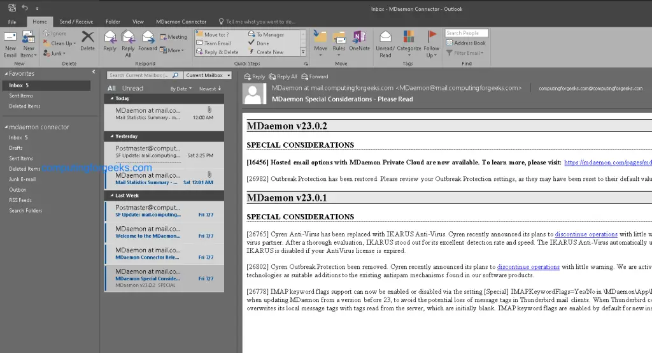This screenshot has width=652, height=353.
Task: Show All messages filter
Action: 111,88
